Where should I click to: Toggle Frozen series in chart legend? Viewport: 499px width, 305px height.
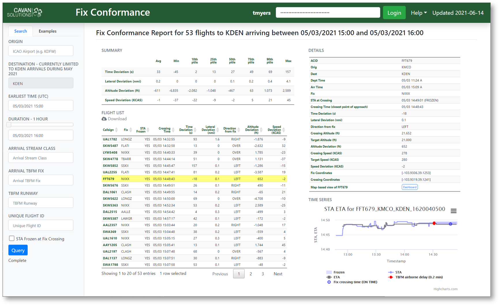[339, 272]
